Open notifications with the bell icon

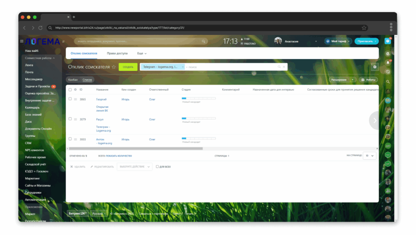[388, 62]
